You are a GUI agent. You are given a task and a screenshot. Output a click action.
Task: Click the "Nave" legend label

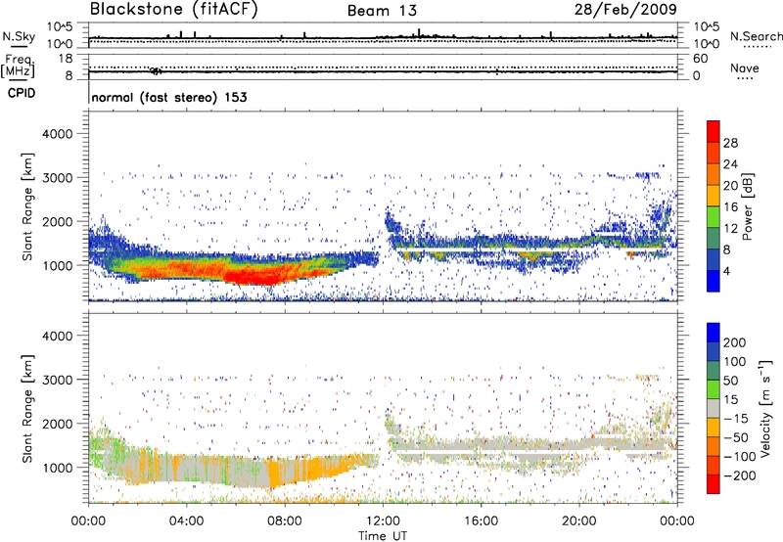coord(745,68)
